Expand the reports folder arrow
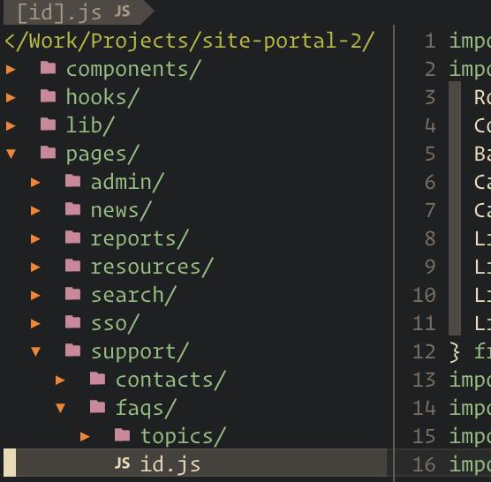Image resolution: width=491 pixels, height=482 pixels. coord(35,238)
